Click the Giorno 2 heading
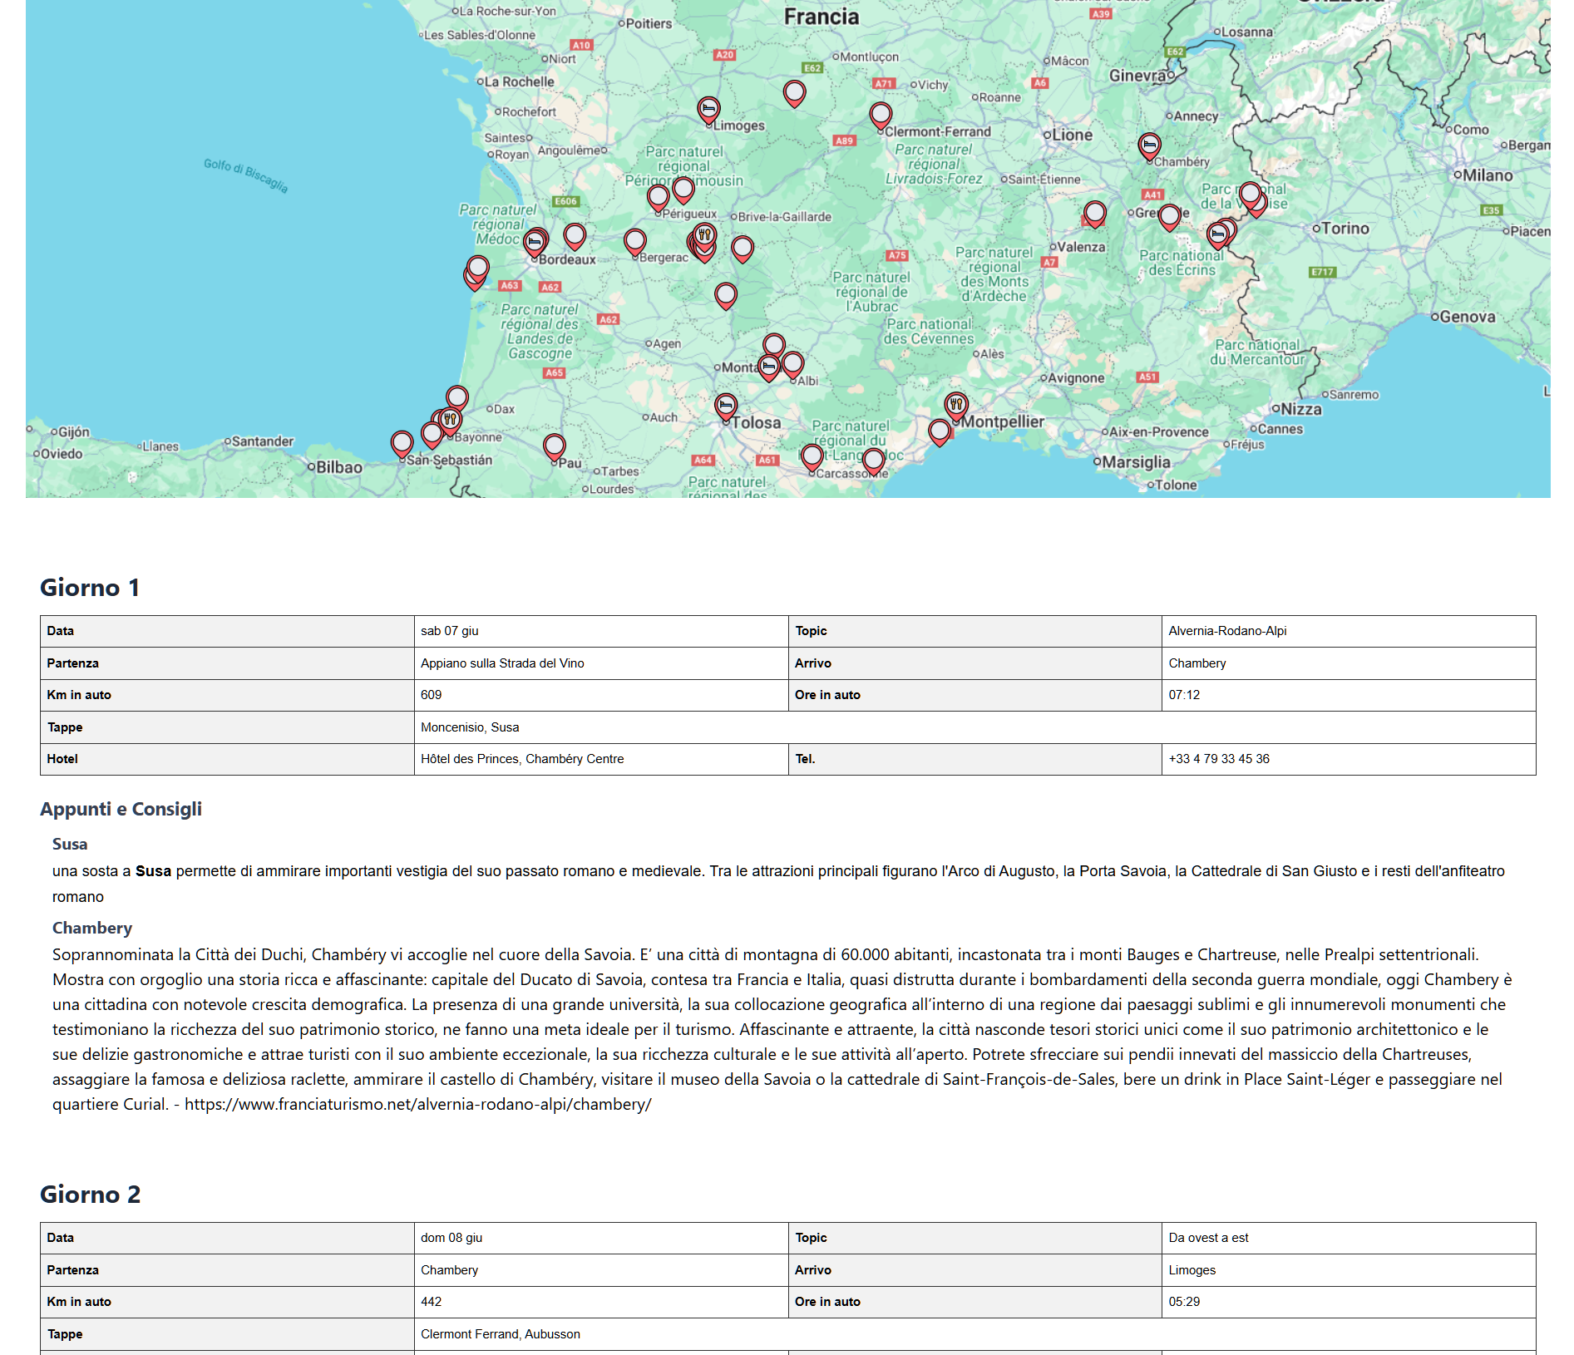Image resolution: width=1574 pixels, height=1355 pixels. [90, 1195]
